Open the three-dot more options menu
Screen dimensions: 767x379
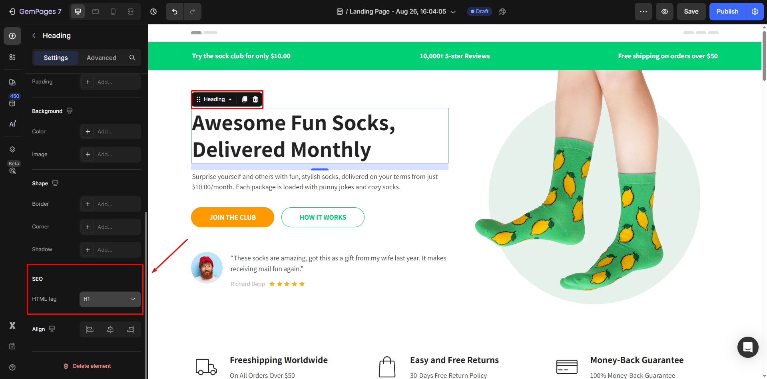(x=643, y=11)
